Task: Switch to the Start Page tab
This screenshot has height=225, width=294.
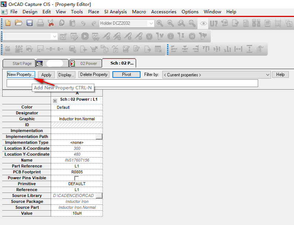Action: (19, 63)
